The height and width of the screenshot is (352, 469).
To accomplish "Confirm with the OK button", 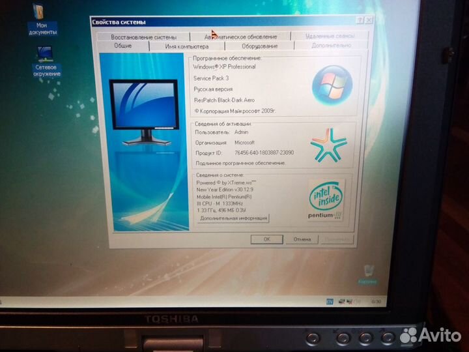I will click(x=267, y=239).
